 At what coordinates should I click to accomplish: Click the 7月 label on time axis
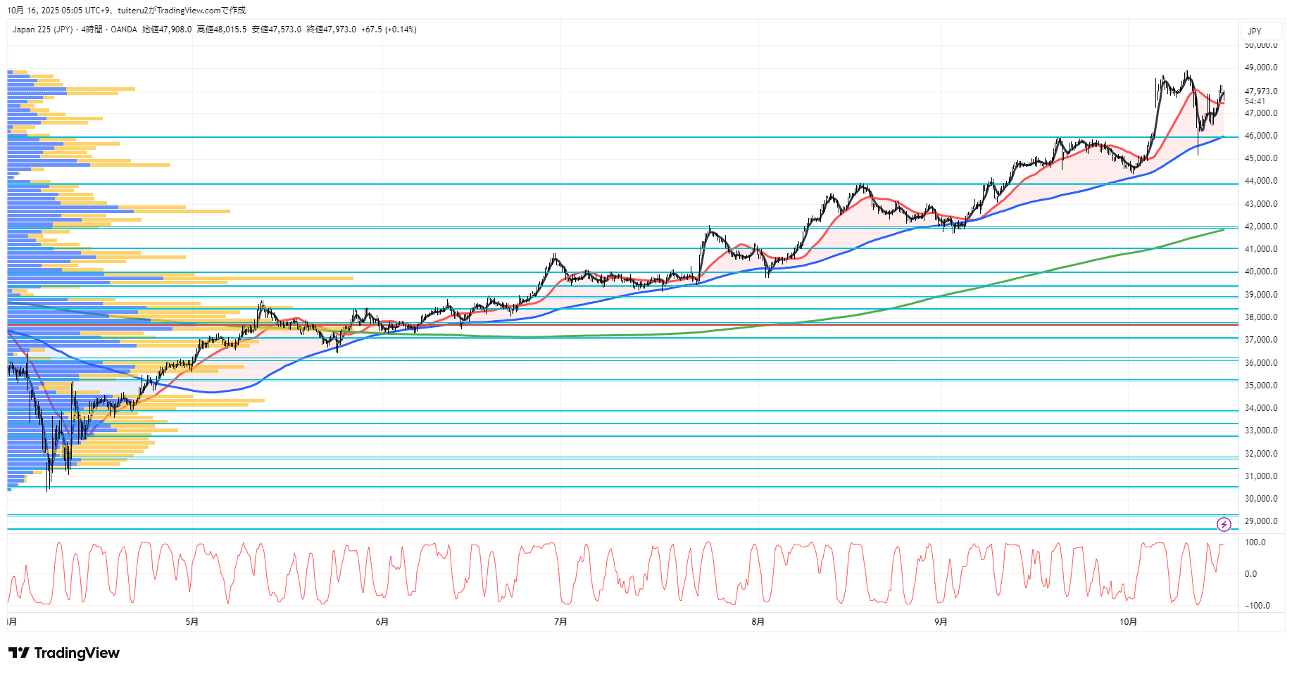[x=560, y=621]
